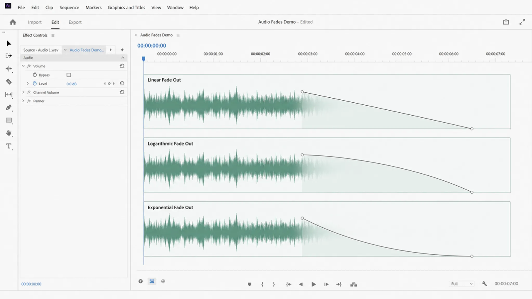Click the Premiere Pro app logo
The image size is (532, 299).
coord(8,6)
